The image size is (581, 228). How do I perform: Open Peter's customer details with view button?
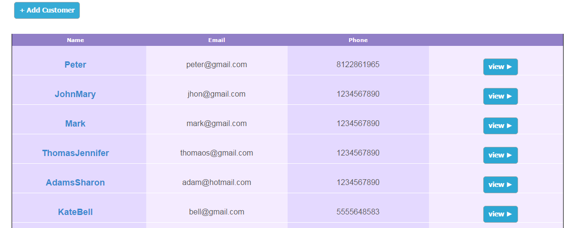pos(500,67)
